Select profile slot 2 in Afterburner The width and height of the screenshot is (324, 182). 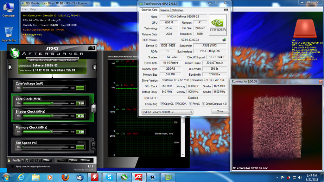pos(27,160)
